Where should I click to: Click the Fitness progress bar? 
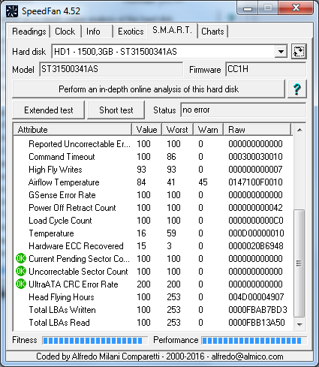[95, 341]
